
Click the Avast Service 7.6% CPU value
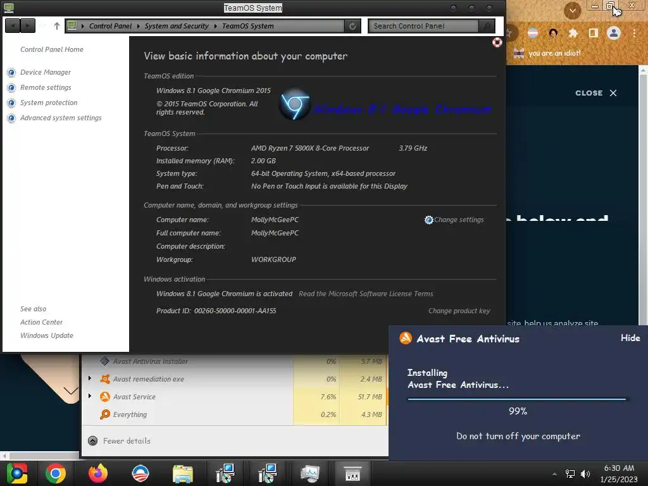[328, 397]
